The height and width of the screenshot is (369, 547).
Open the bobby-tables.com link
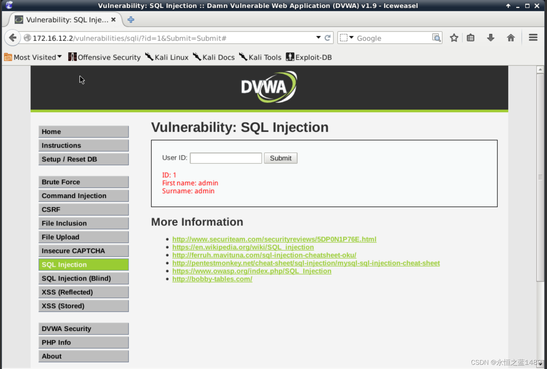212,279
